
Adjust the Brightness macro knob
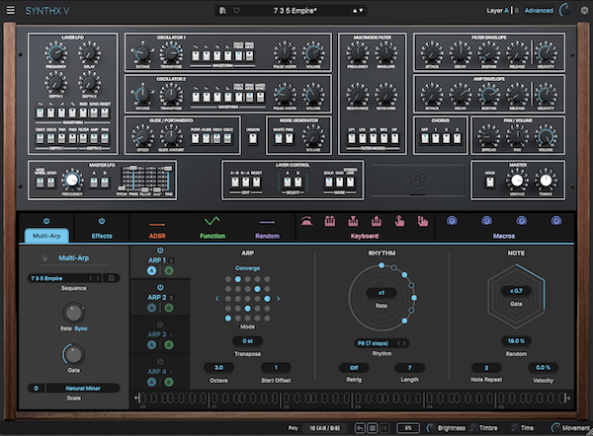(x=431, y=428)
